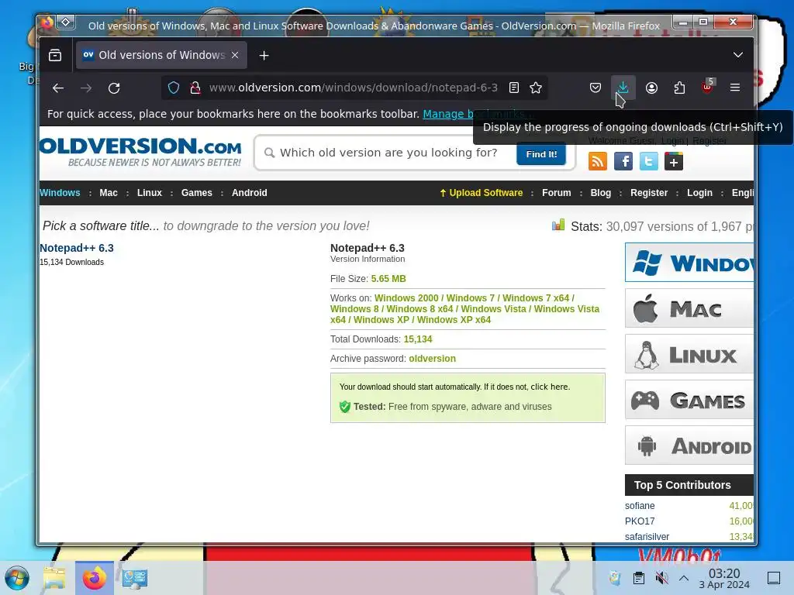
Task: Click the RSS feed icon
Action: coord(598,162)
